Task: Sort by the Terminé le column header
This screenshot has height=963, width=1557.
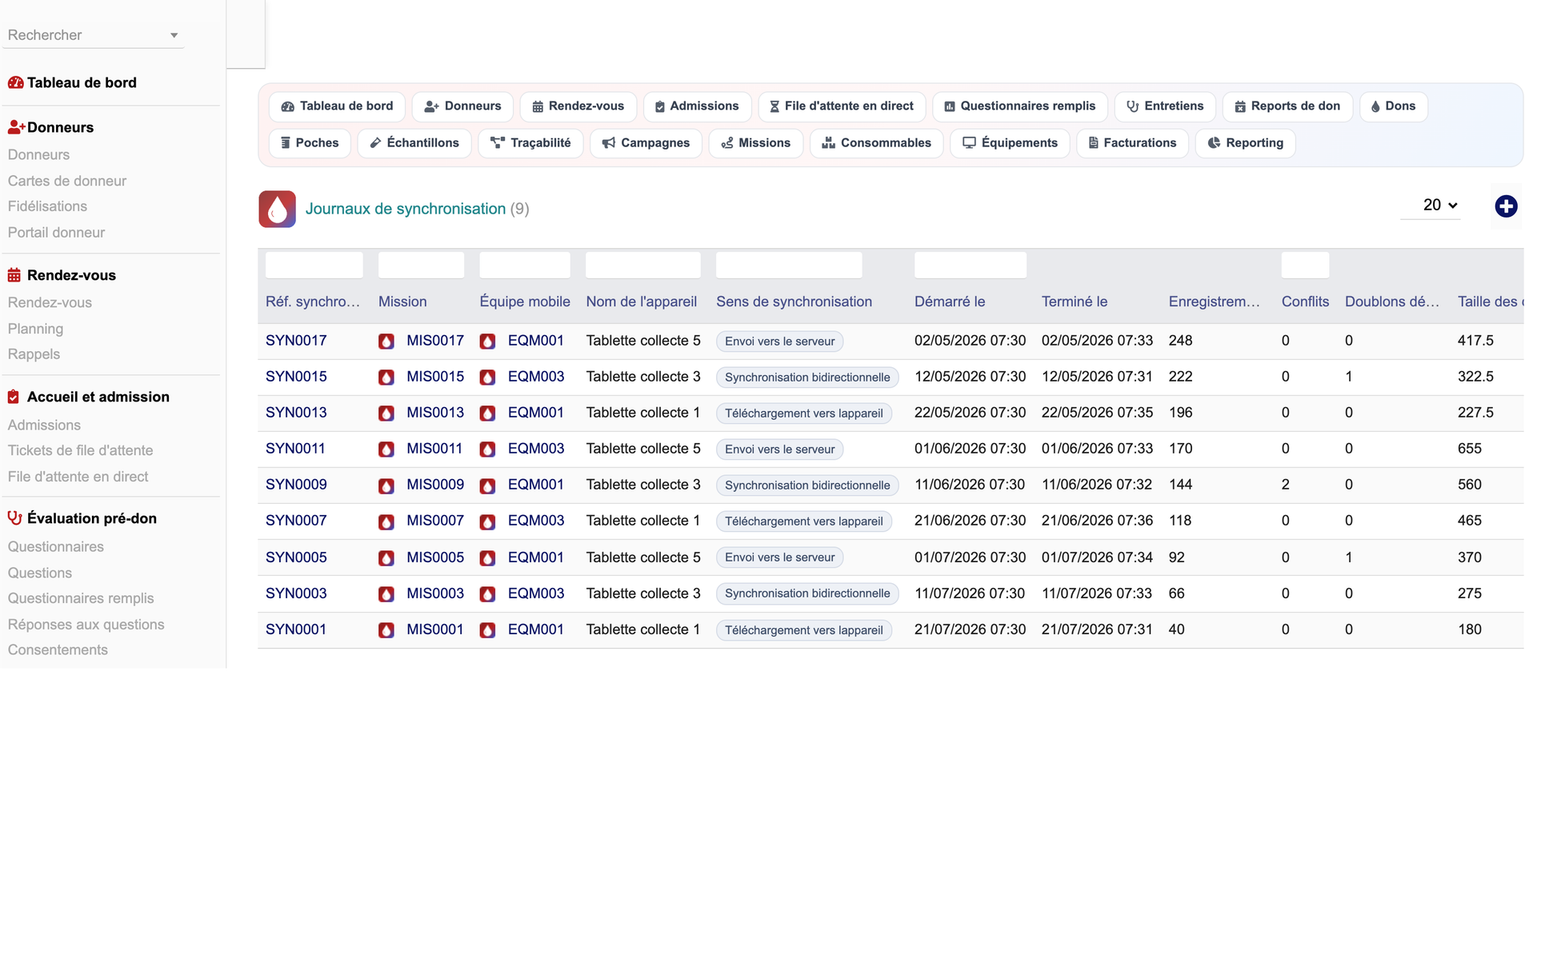Action: click(x=1075, y=302)
